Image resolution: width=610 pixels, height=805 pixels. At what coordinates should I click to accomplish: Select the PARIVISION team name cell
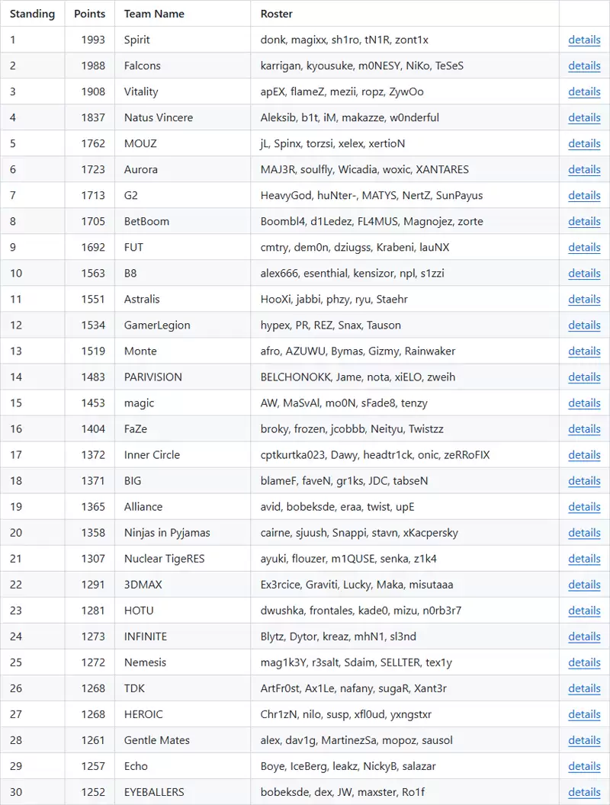(x=182, y=377)
